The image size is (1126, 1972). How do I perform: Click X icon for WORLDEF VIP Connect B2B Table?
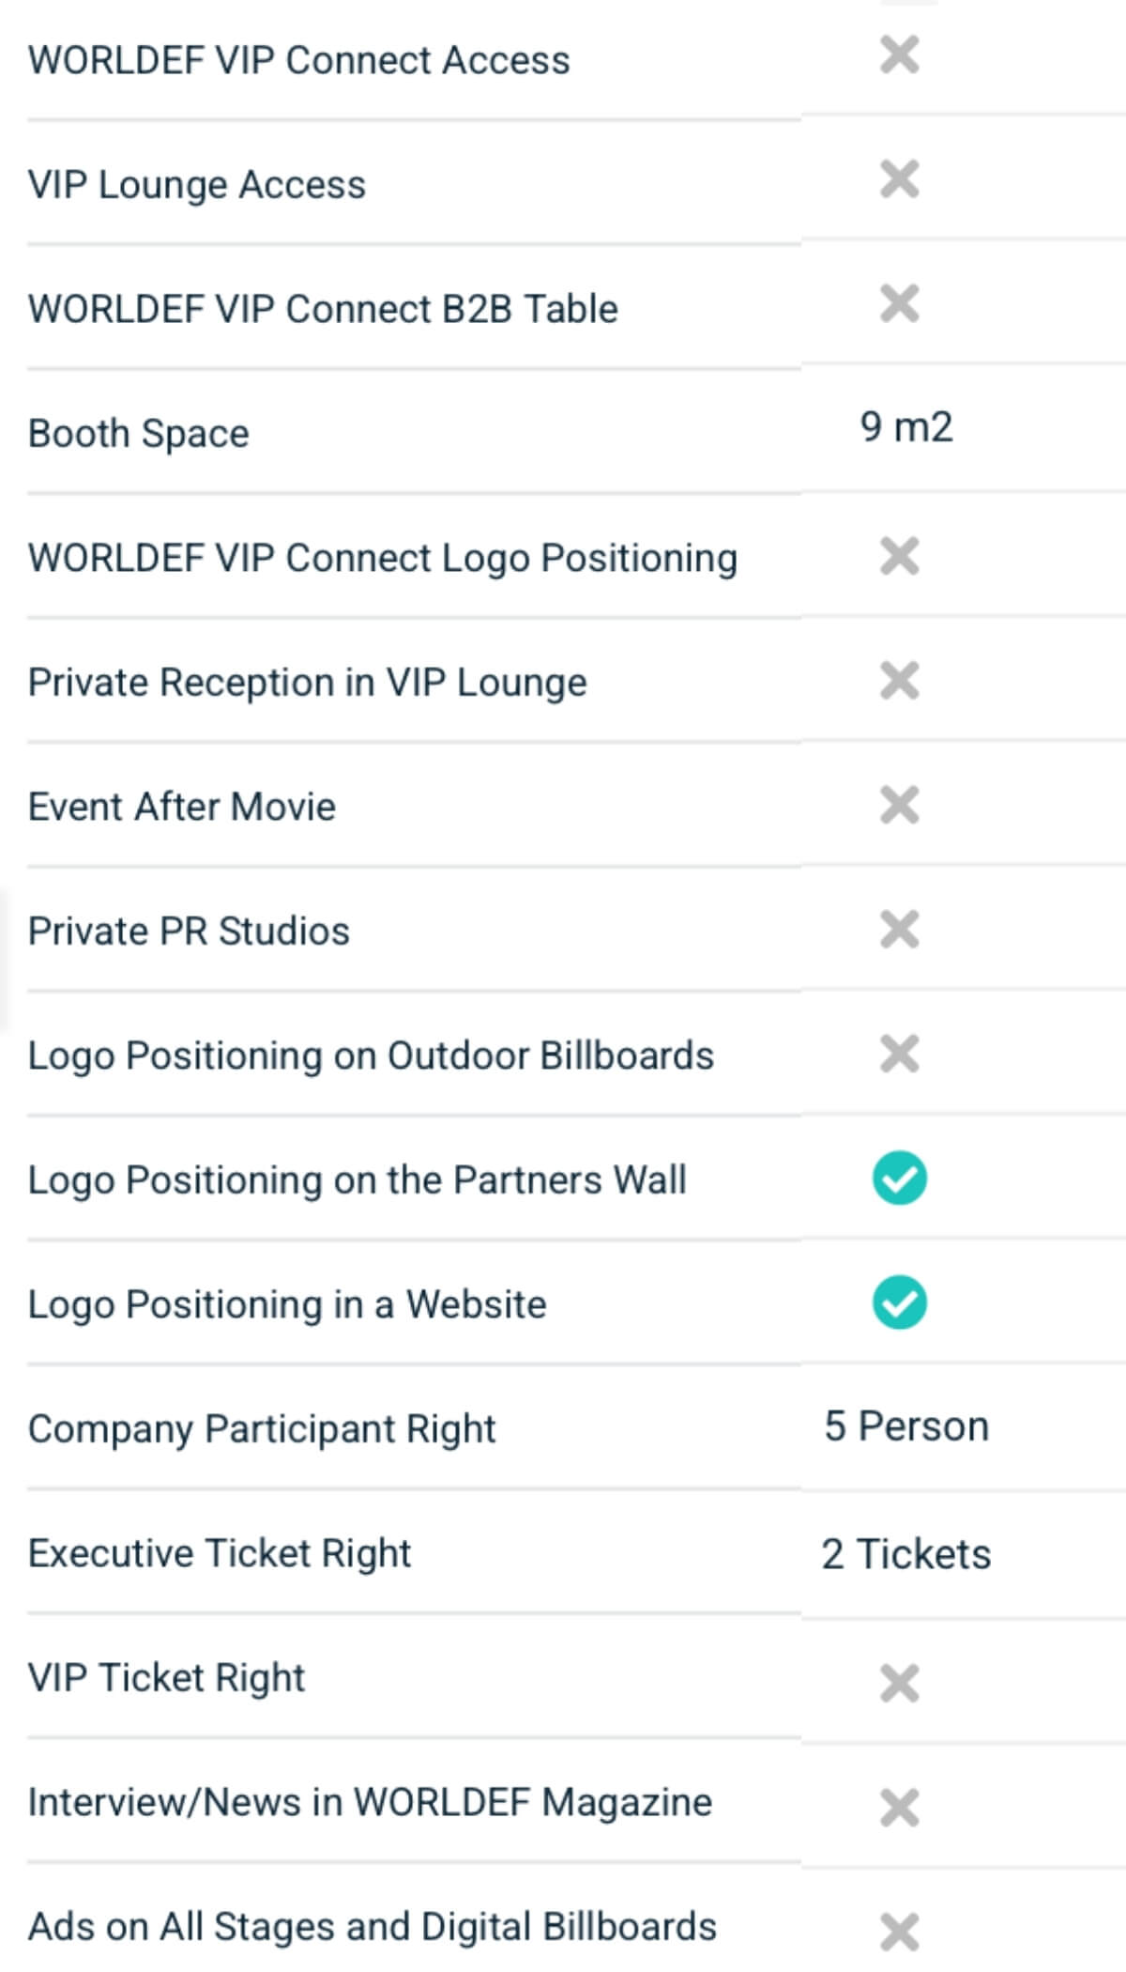pyautogui.click(x=899, y=303)
